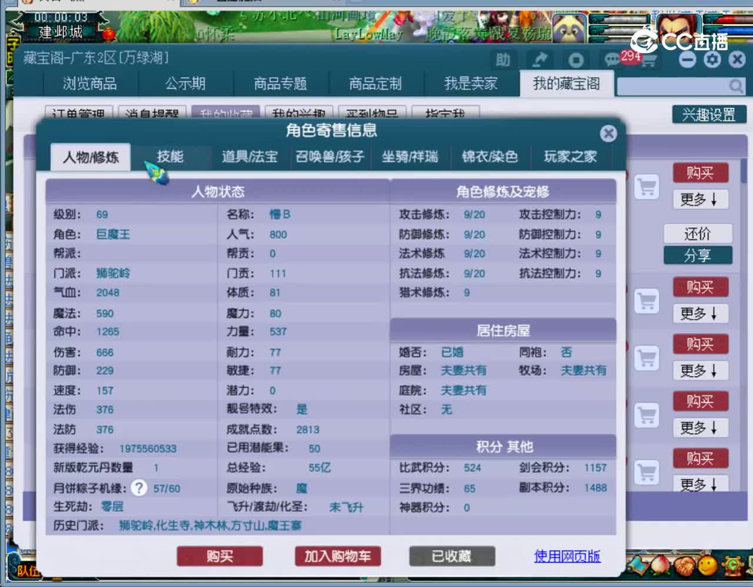Click 历史门派 list 狮驼岭,化生寺,神木林
The height and width of the screenshot is (587, 753).
(x=211, y=525)
